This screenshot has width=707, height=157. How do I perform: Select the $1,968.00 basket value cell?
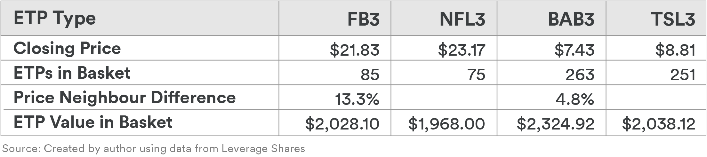(x=444, y=122)
